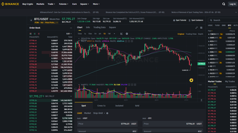
Task: Expand the POW Vol Price Protection tags
Action: click(x=46, y=23)
